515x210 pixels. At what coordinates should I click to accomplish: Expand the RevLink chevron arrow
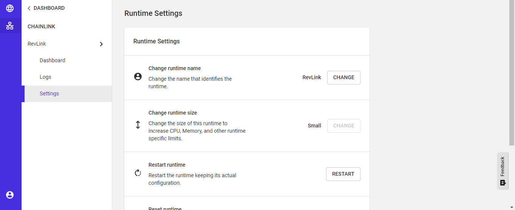coord(101,44)
